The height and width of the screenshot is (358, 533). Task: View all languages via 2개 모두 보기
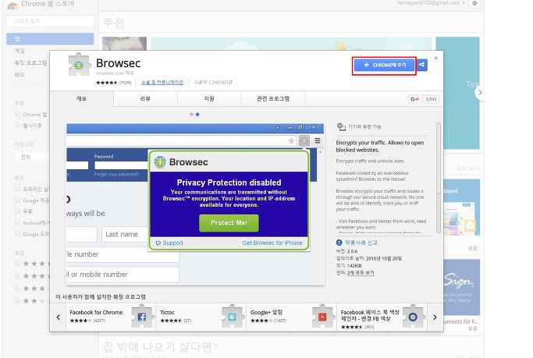[x=361, y=273]
